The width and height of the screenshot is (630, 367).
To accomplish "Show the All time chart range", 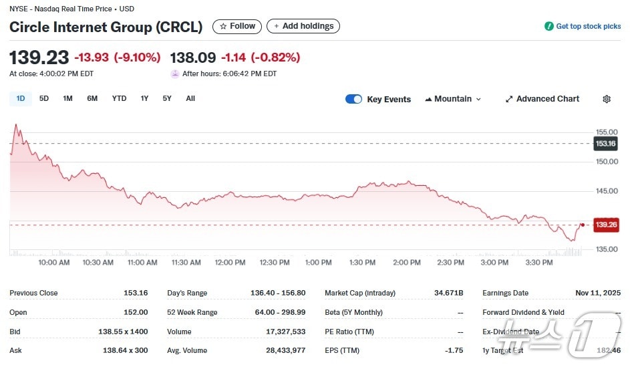I will 190,99.
